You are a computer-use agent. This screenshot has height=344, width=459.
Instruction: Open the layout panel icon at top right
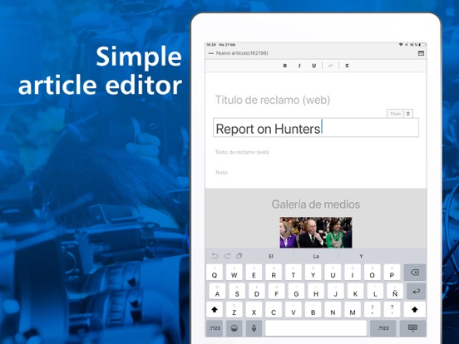coord(421,53)
